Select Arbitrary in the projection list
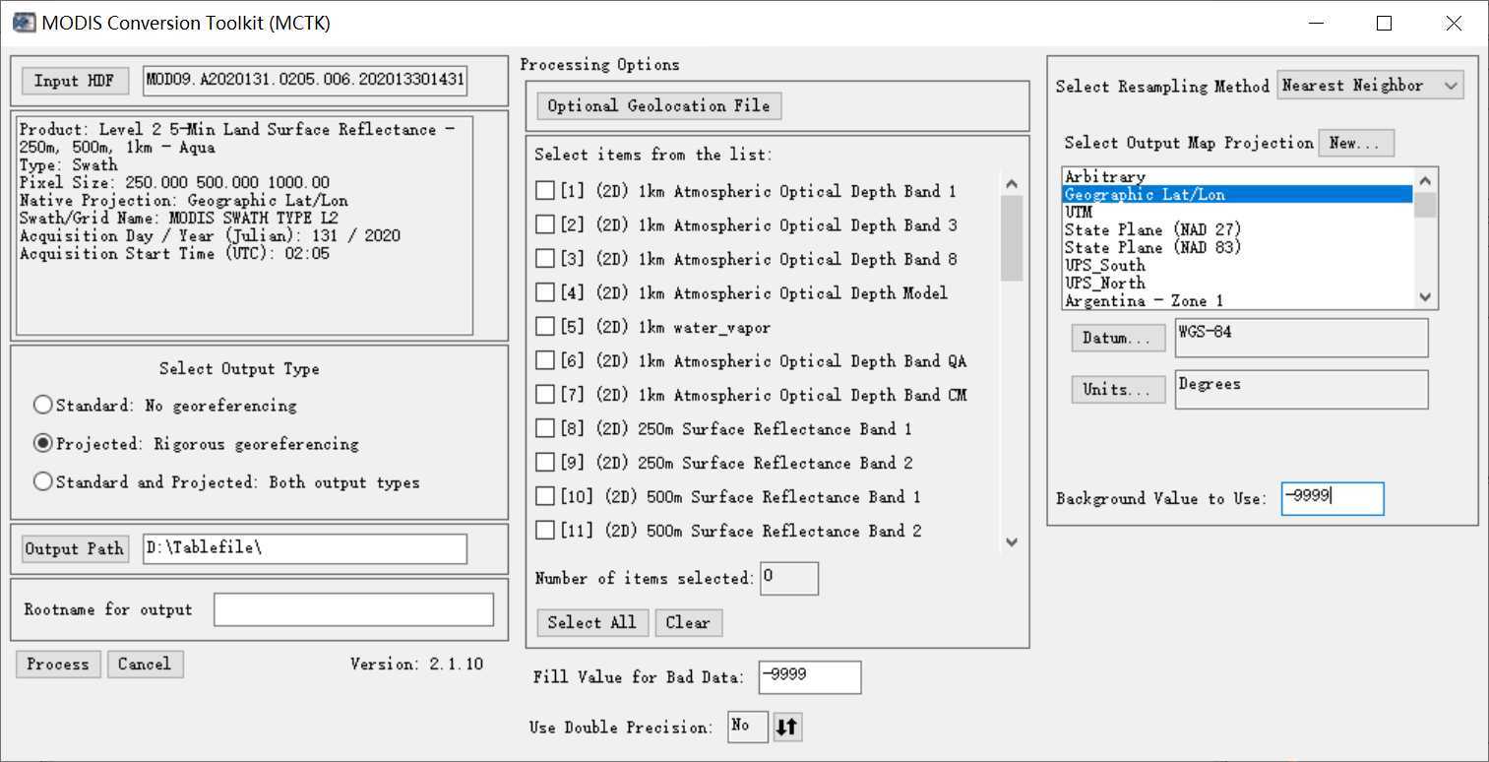Image resolution: width=1489 pixels, height=762 pixels. pos(1237,177)
